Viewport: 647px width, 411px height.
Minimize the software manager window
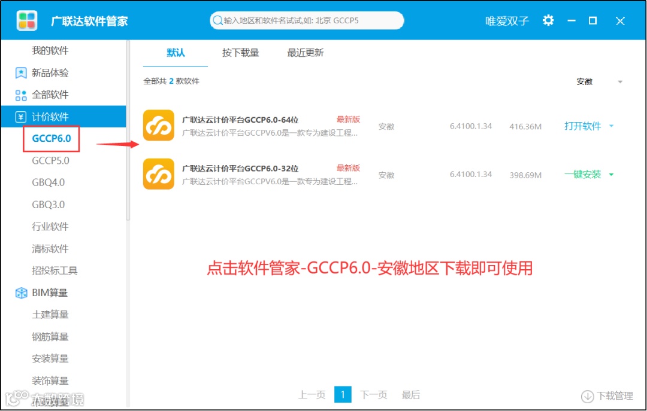click(x=572, y=20)
